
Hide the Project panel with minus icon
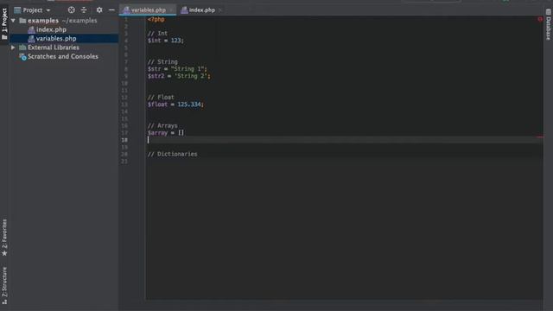pyautogui.click(x=111, y=10)
